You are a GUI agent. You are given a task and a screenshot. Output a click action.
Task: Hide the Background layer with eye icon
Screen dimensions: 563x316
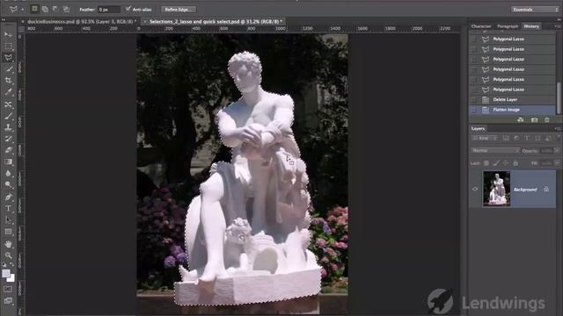[475, 189]
